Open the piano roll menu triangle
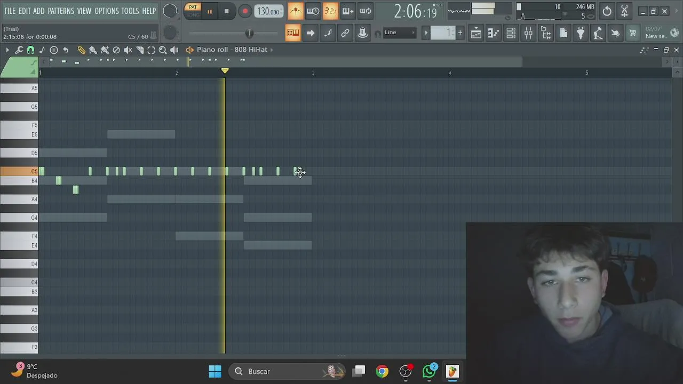The width and height of the screenshot is (683, 384). tap(7, 50)
